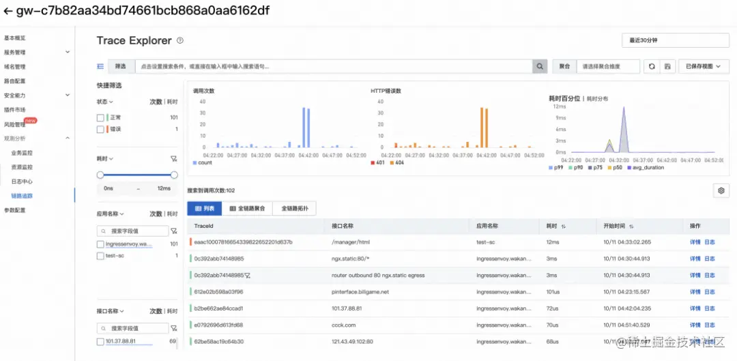
Task: Open table column settings gear
Action: click(721, 190)
